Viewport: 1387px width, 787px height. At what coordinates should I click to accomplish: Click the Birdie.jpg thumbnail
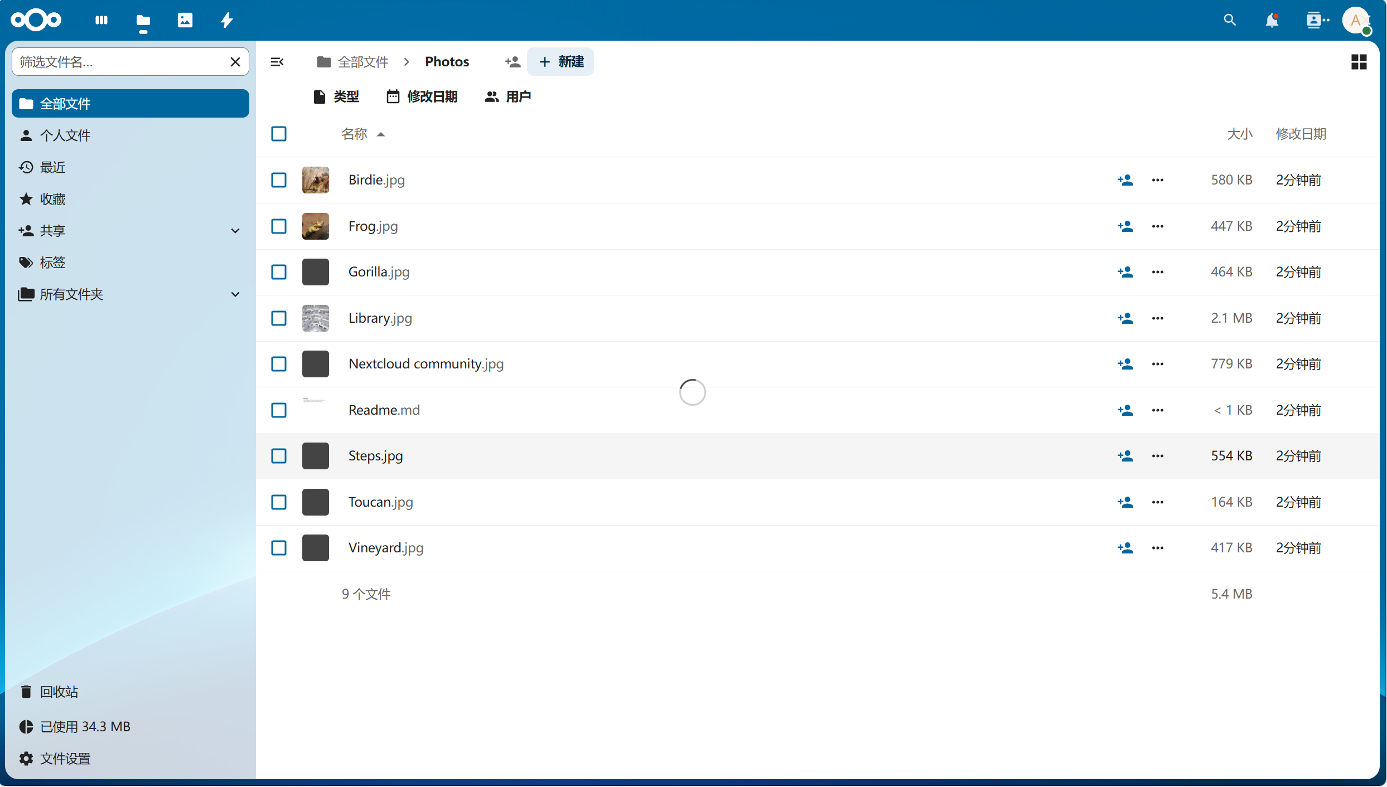coord(315,179)
